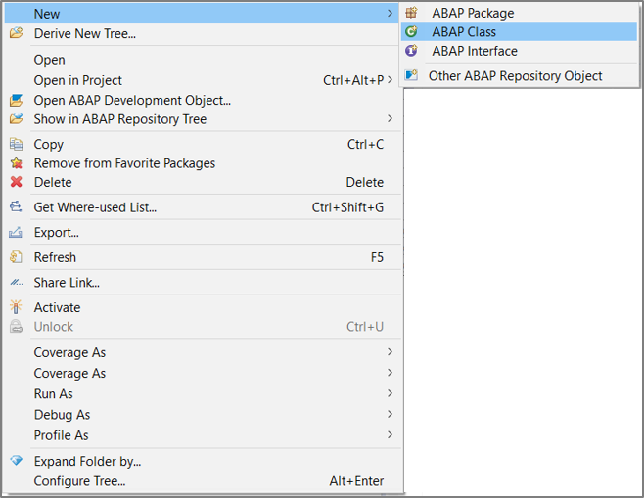Screen dimensions: 644x498
Task: Click the green ABAP Class icon
Action: [x=411, y=31]
